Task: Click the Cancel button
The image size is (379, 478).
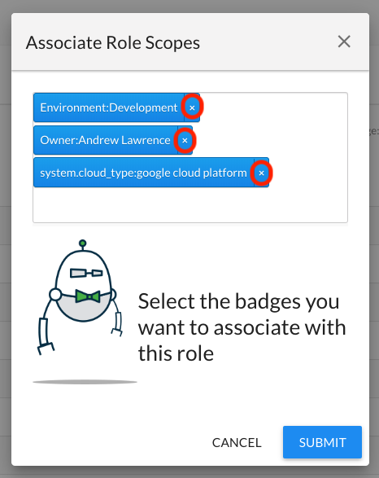Action: click(x=237, y=443)
